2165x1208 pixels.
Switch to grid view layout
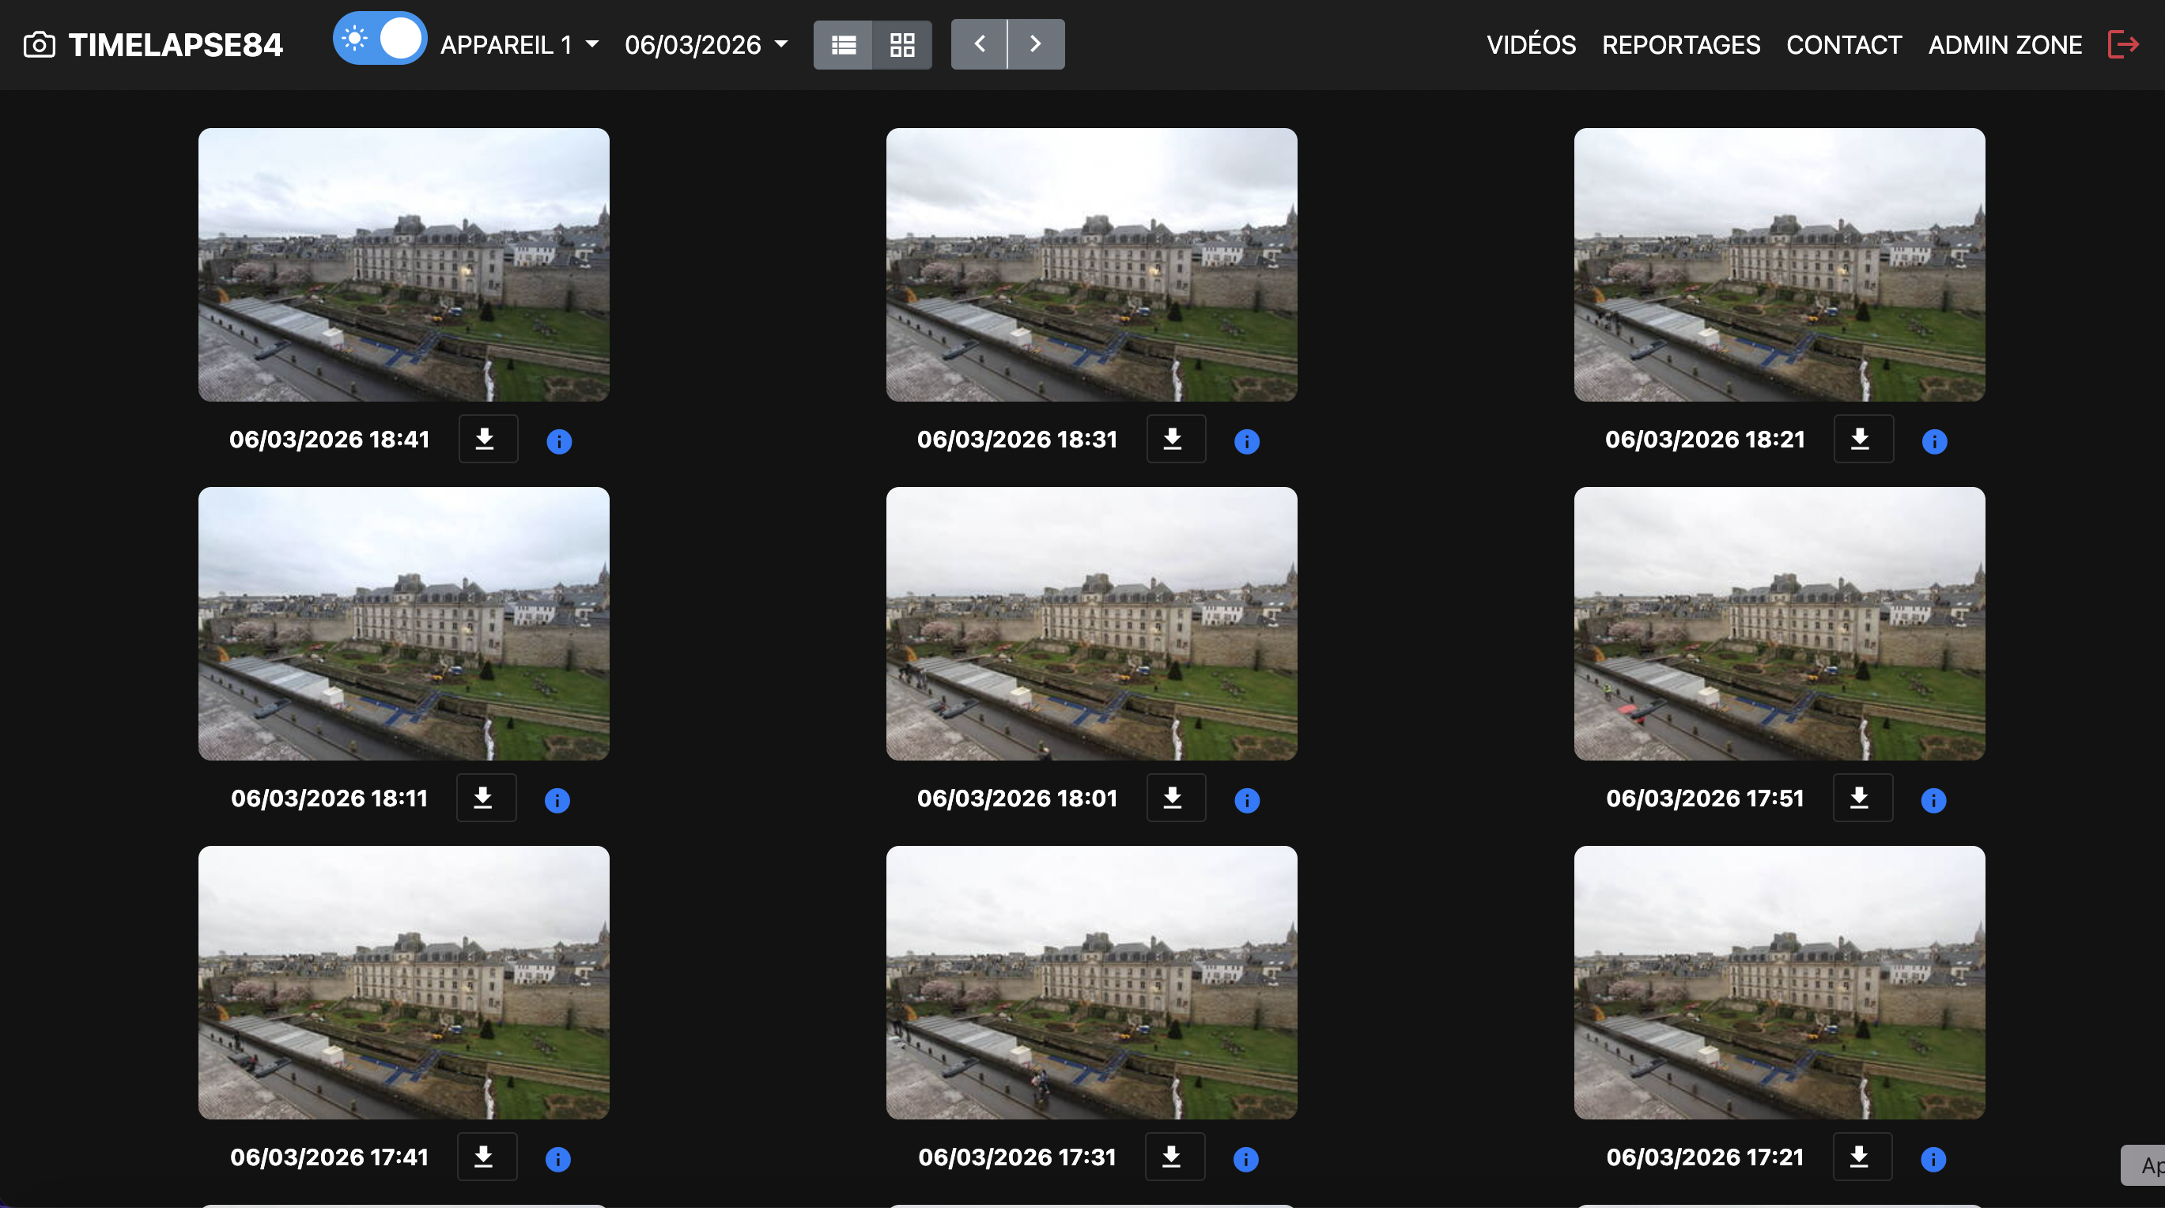click(901, 44)
